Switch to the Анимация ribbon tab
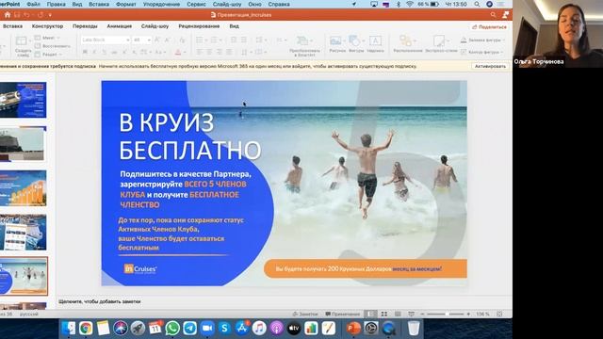The width and height of the screenshot is (603, 339). pyautogui.click(x=120, y=26)
